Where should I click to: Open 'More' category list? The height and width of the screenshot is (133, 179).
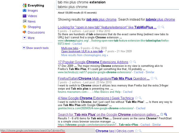click(31, 38)
